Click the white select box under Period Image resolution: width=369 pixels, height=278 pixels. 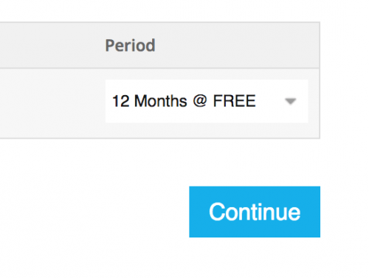tap(207, 101)
